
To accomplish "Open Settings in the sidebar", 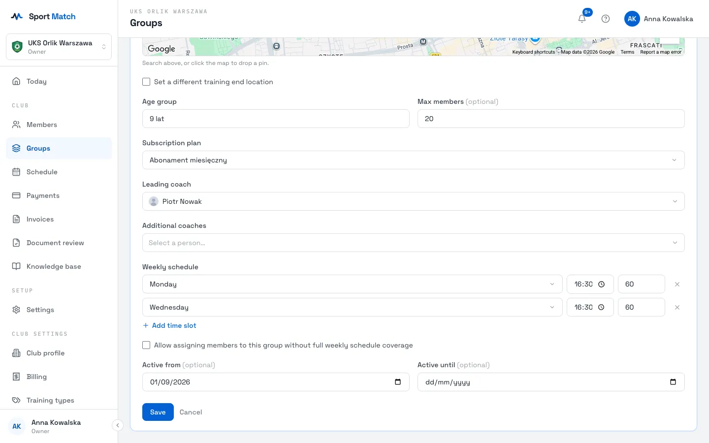I will (x=59, y=310).
